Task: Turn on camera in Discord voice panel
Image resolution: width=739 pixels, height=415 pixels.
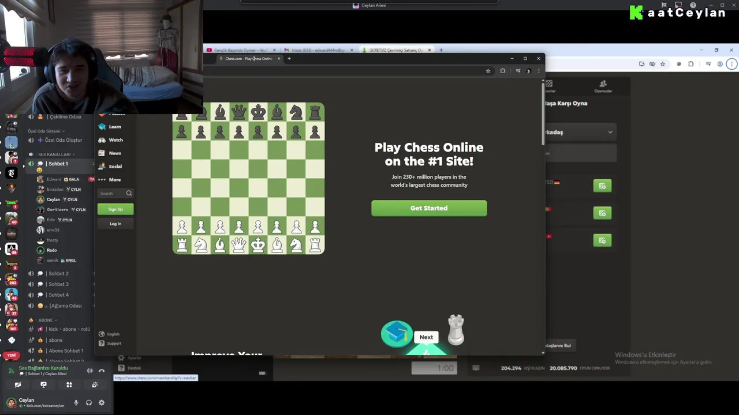Action: tap(18, 384)
